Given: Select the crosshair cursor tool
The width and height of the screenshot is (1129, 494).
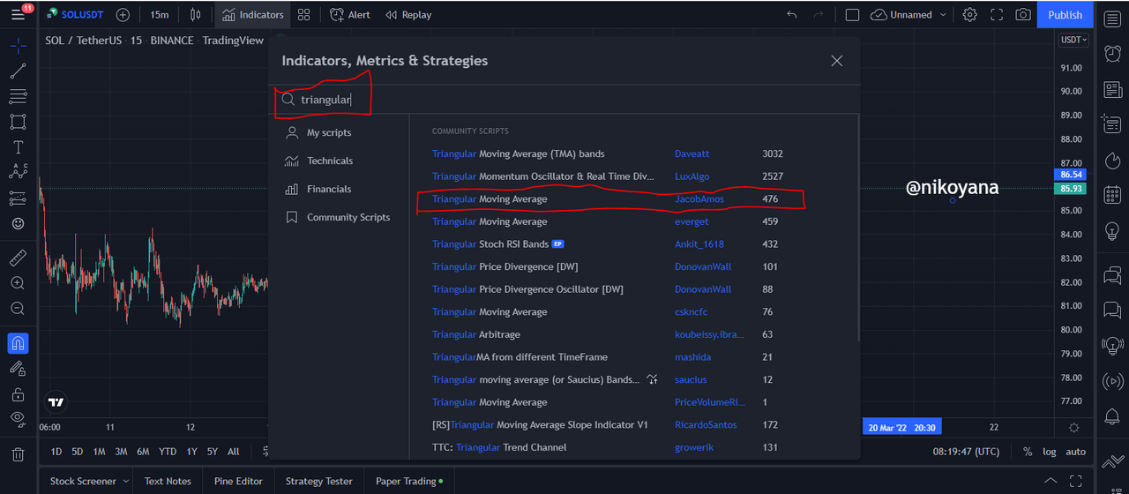Looking at the screenshot, I should coord(18,46).
